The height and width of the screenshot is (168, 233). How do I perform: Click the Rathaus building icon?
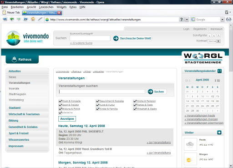click(14, 59)
